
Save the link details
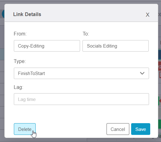click(141, 129)
